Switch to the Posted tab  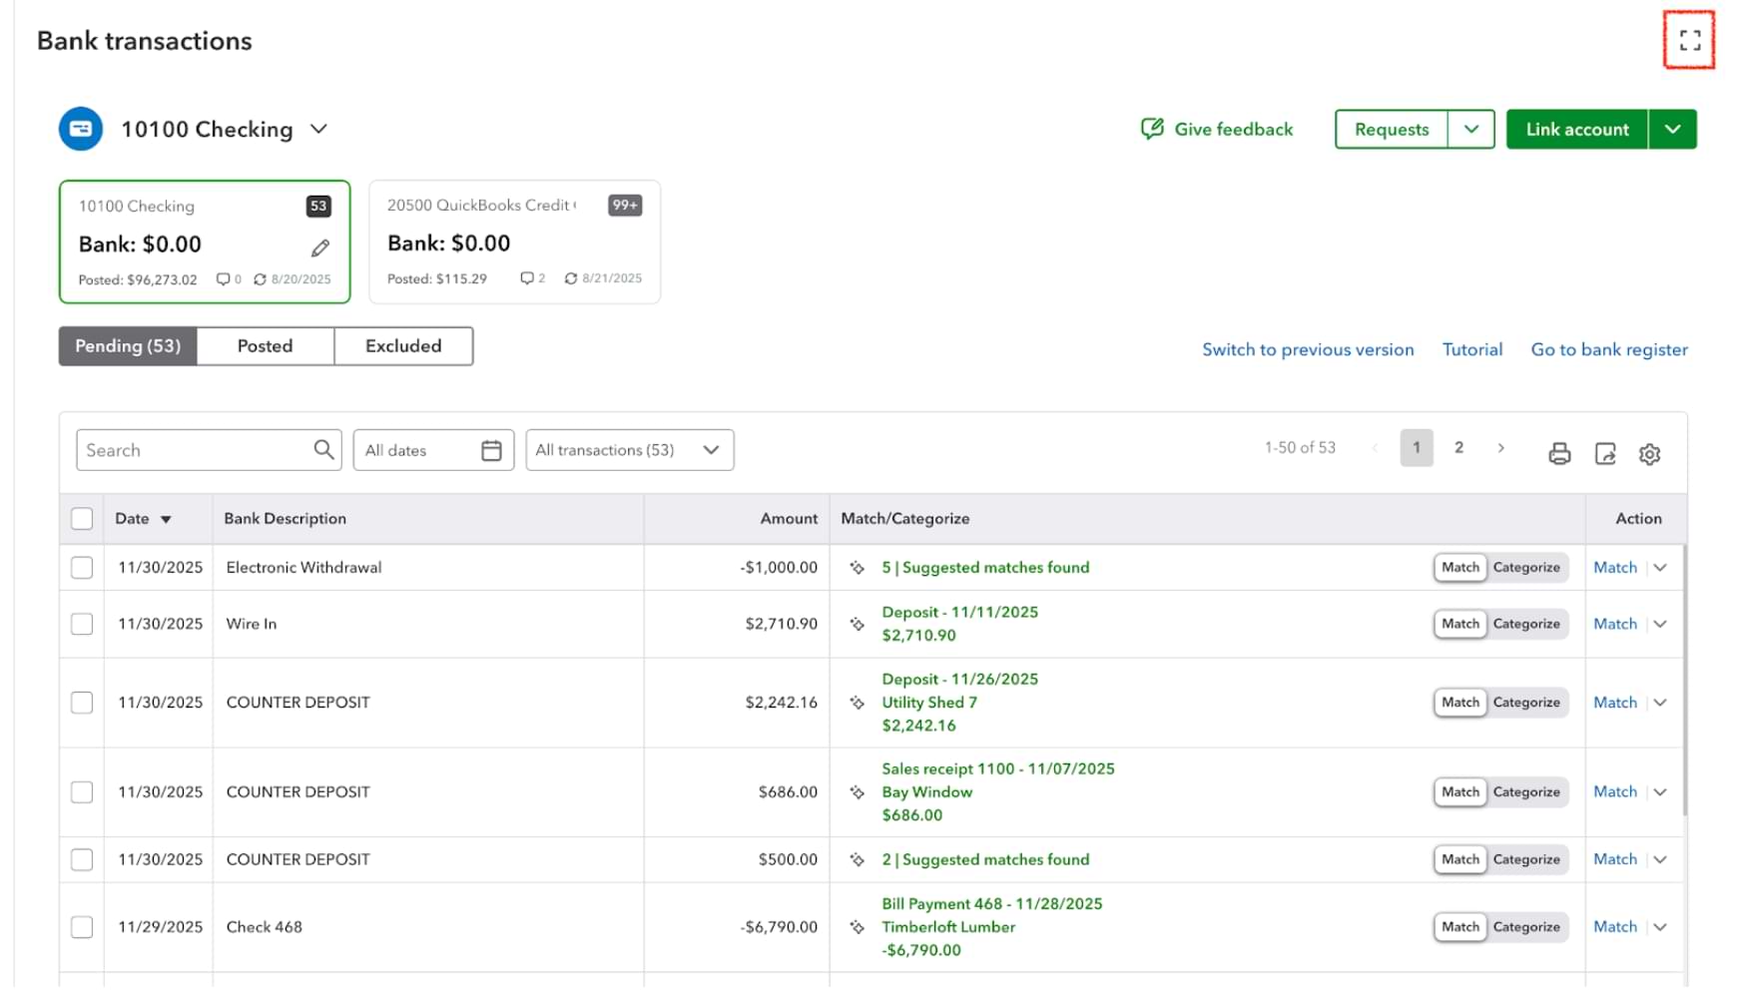point(265,346)
